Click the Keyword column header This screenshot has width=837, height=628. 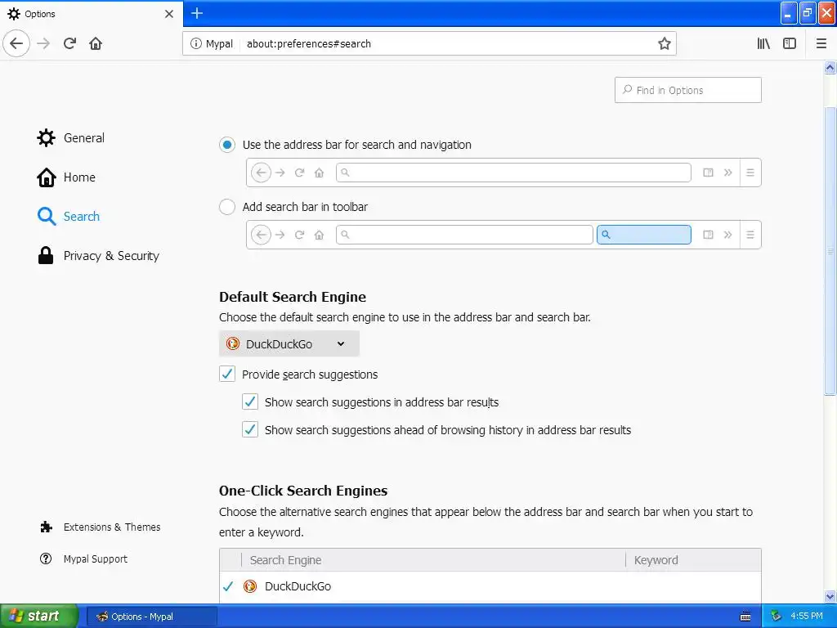[x=693, y=560]
